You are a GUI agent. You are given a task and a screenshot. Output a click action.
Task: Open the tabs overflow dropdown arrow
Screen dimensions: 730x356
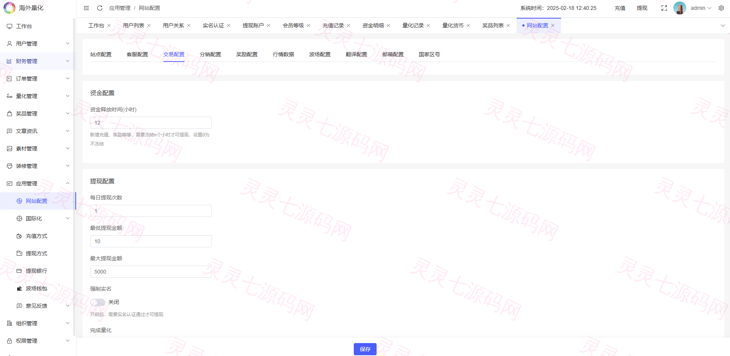click(723, 25)
